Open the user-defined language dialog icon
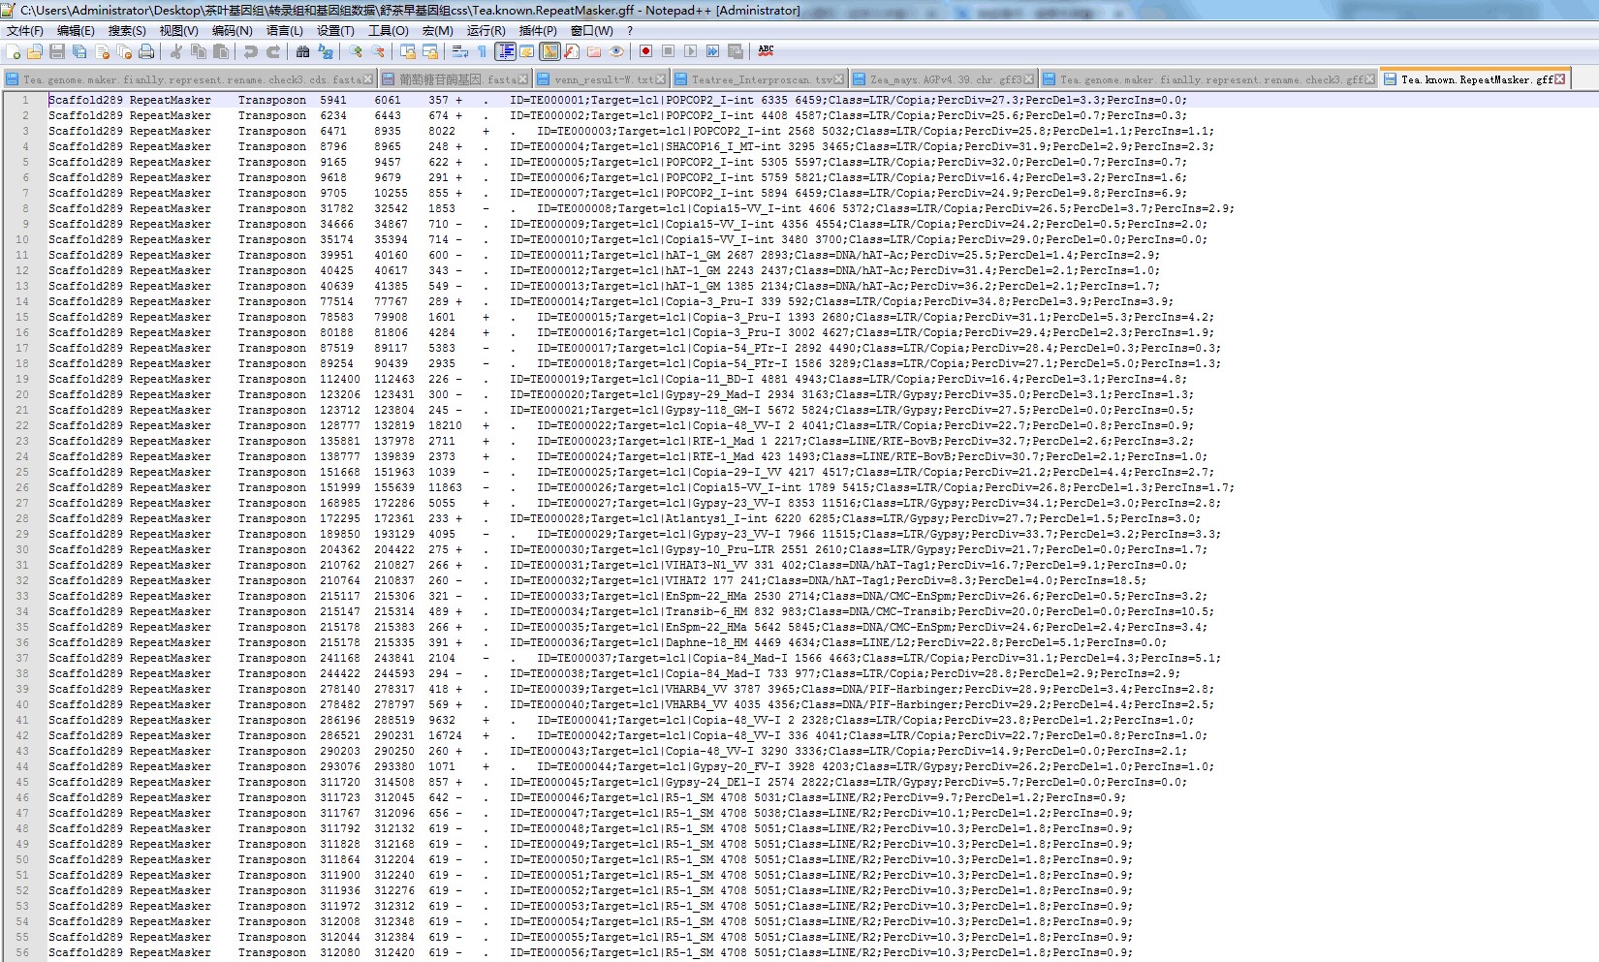This screenshot has width=1599, height=962. tap(526, 51)
